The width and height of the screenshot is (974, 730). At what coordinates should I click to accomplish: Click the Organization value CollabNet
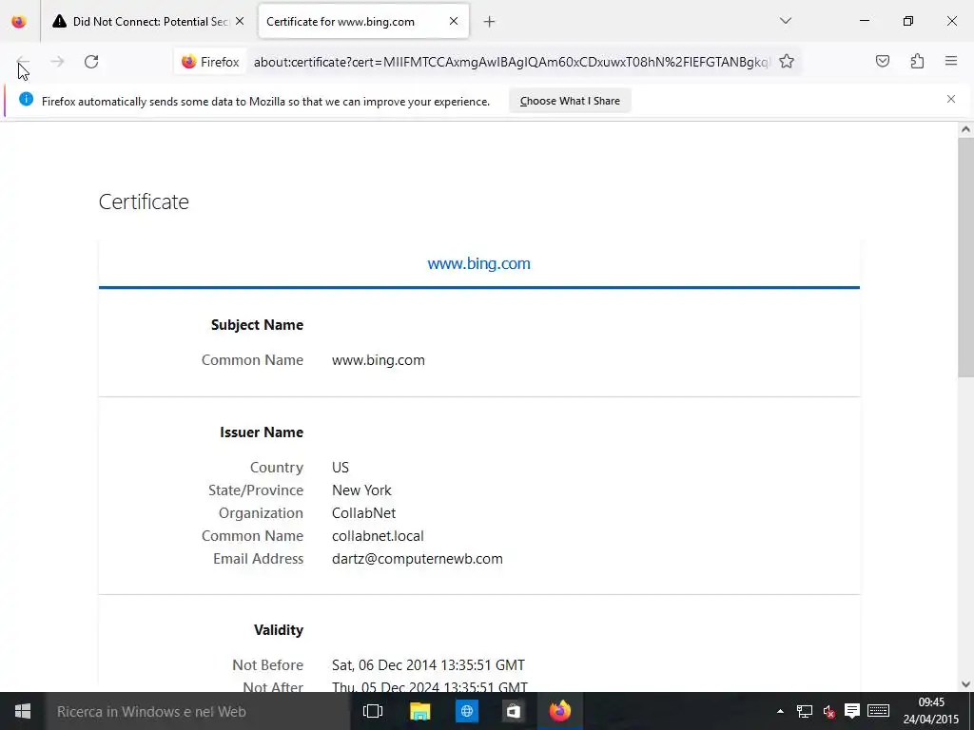363,513
